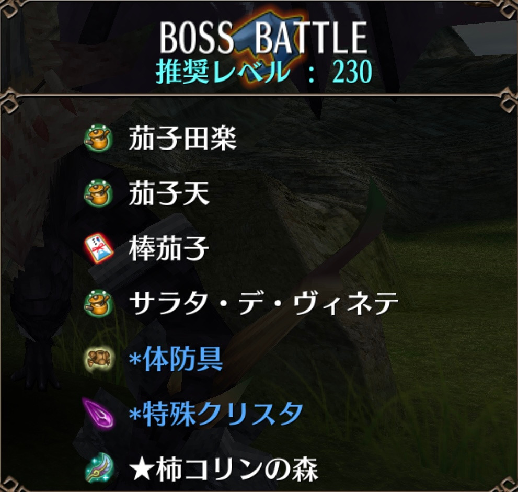Select the 茄子田楽 drop entry
518x492 pixels.
pos(183,138)
